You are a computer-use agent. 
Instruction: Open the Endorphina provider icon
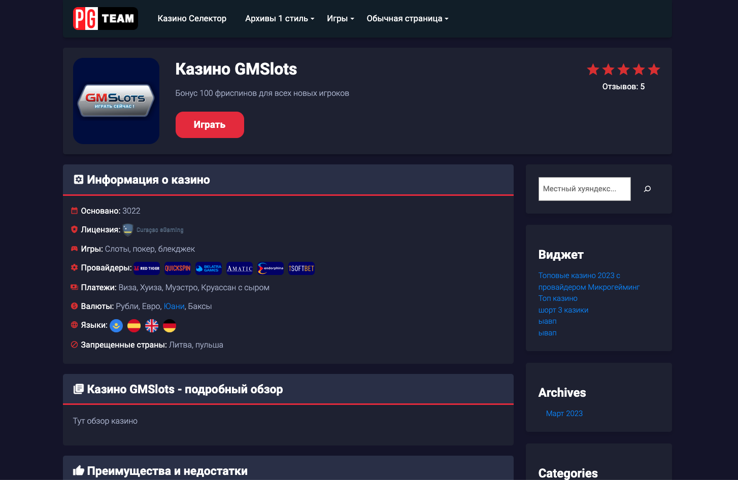click(x=271, y=268)
